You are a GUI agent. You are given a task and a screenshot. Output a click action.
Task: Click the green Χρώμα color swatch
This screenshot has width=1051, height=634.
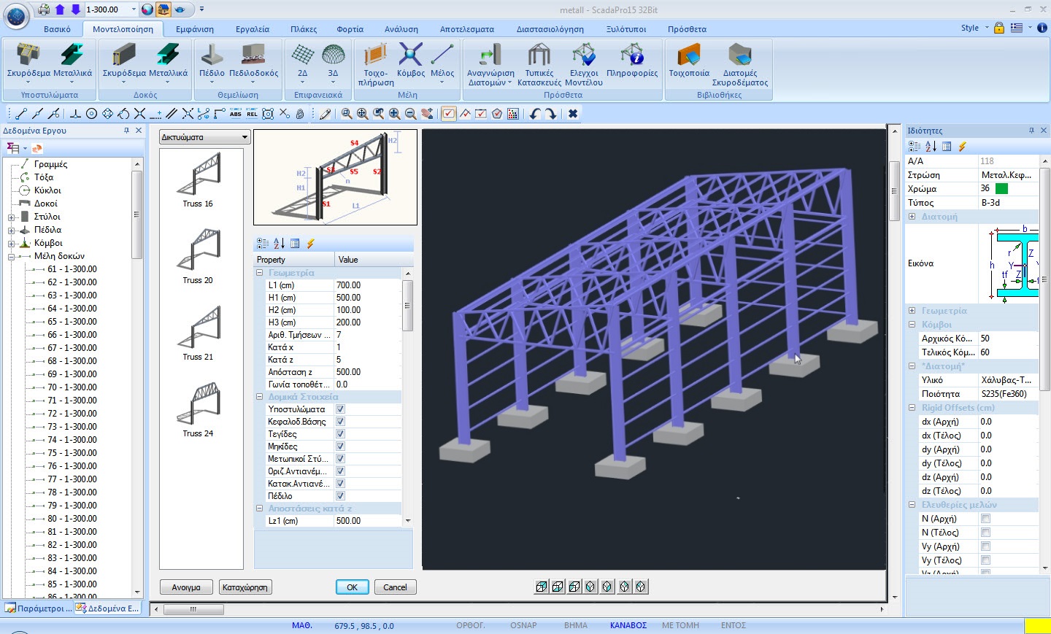coord(1001,189)
